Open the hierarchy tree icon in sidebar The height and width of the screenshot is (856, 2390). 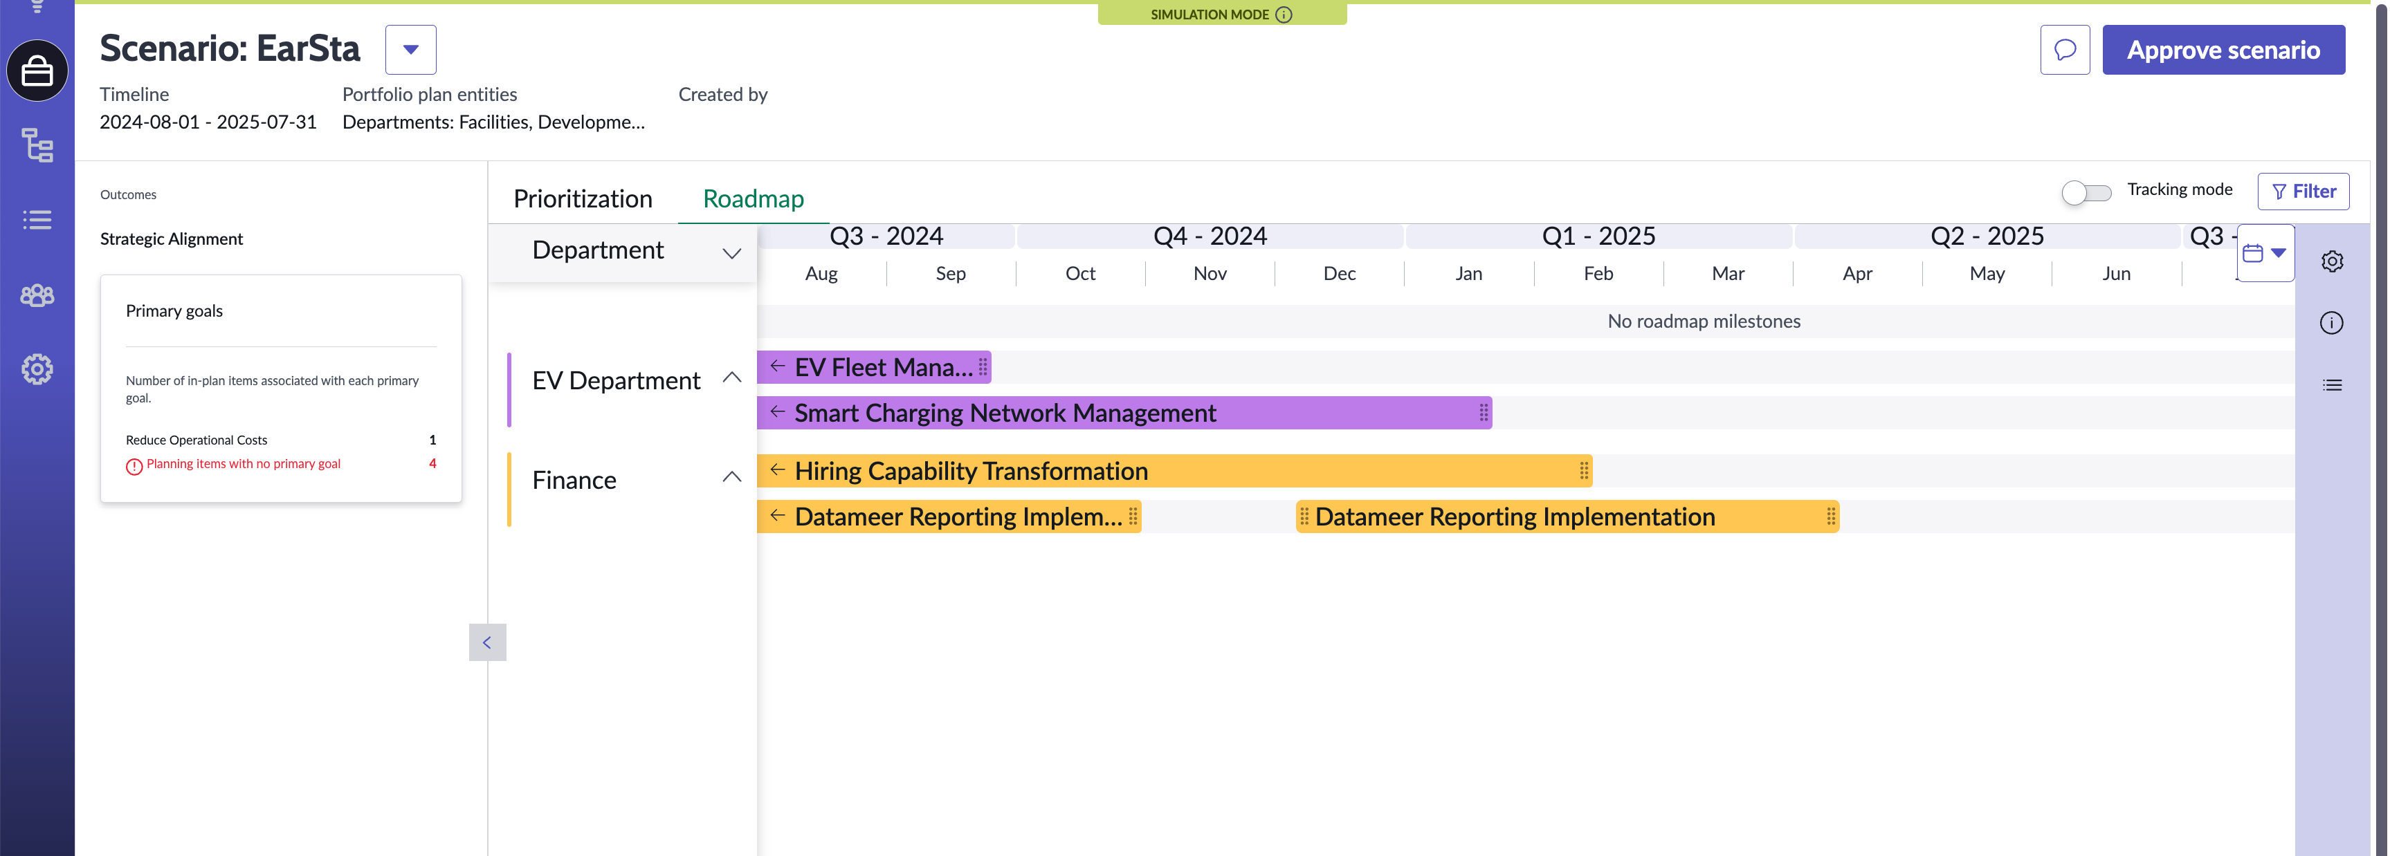[x=37, y=146]
